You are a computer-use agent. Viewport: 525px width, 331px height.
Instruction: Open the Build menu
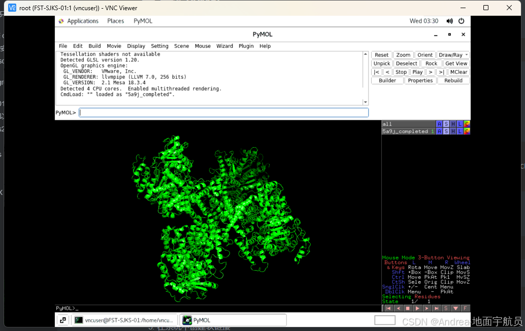94,46
